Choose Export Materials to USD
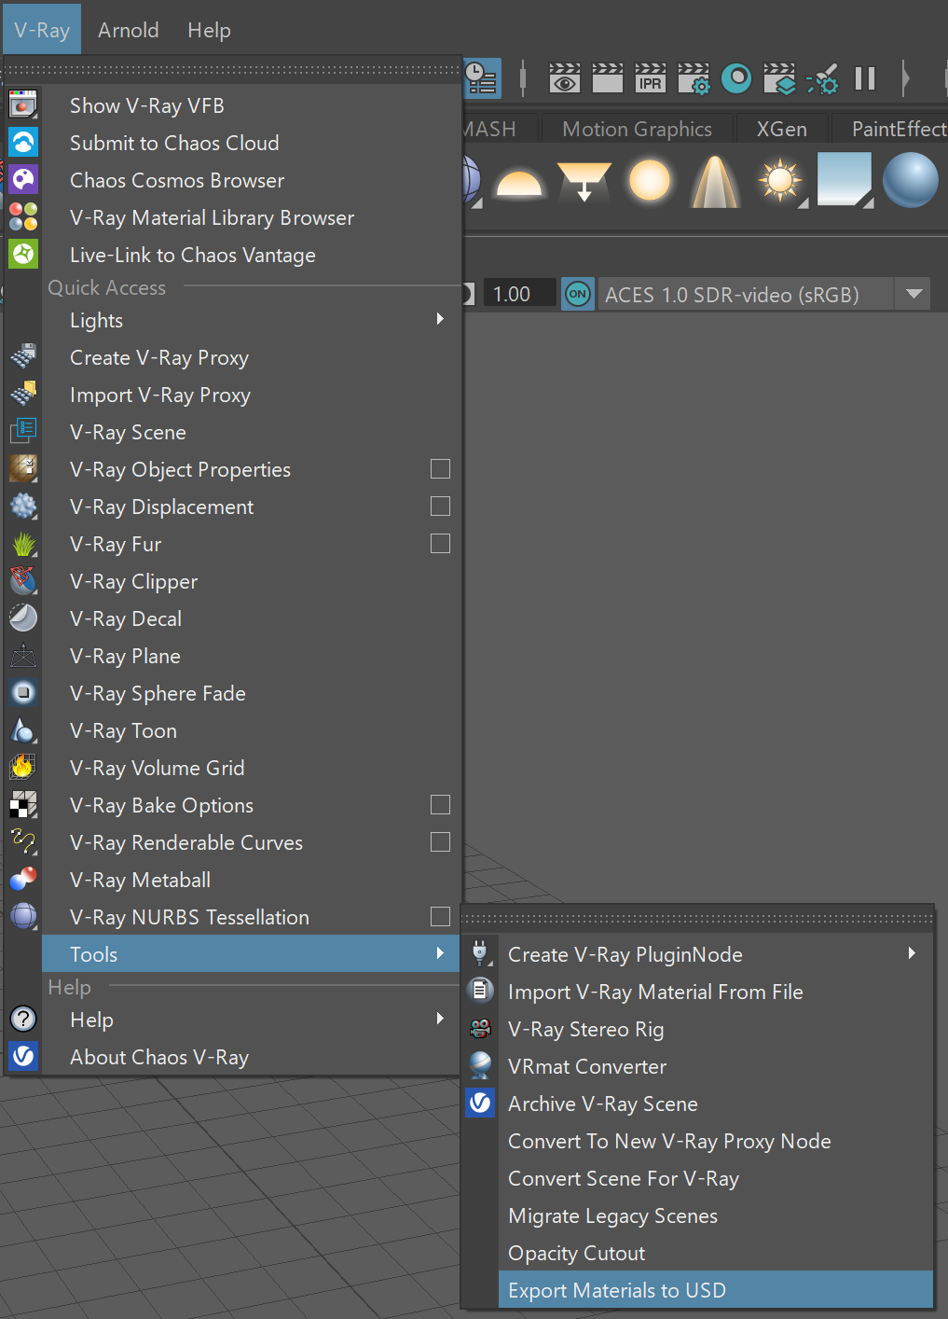This screenshot has width=948, height=1319. [x=716, y=1290]
